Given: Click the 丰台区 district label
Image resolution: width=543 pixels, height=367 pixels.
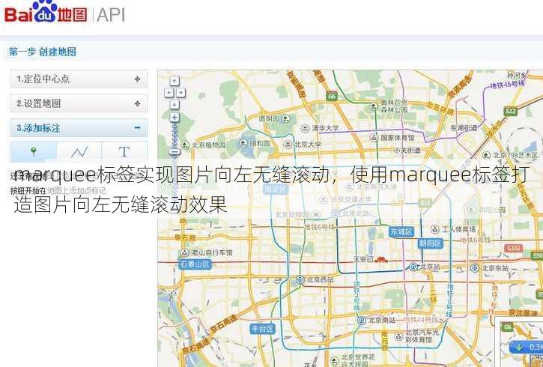Looking at the screenshot, I should coord(262,329).
